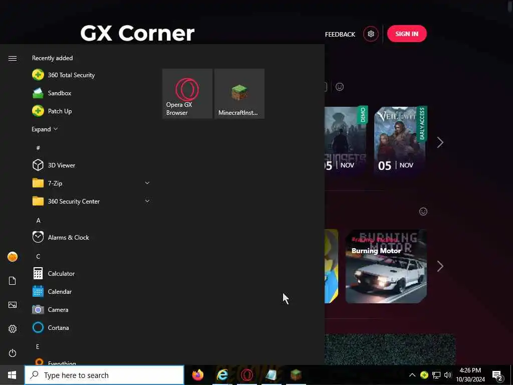Click the letter A group header
The image size is (513, 385).
pos(38,221)
